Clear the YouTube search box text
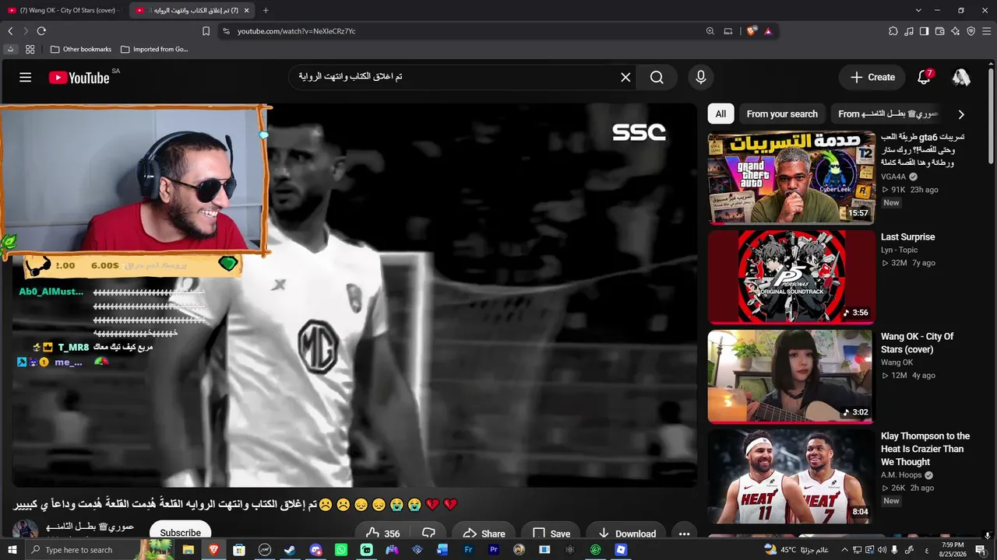Viewport: 997px width, 560px height. pyautogui.click(x=625, y=77)
